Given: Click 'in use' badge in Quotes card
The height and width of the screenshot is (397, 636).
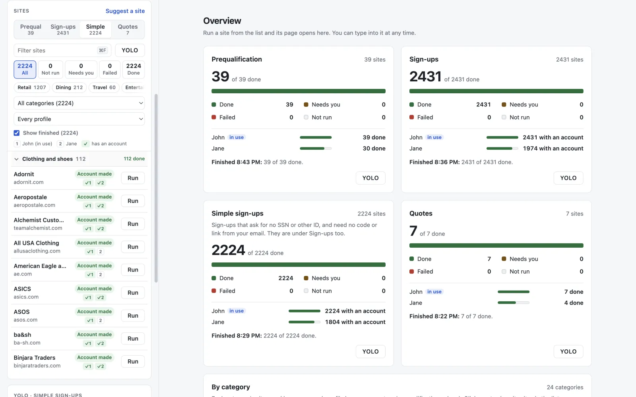Looking at the screenshot, I should (x=434, y=292).
